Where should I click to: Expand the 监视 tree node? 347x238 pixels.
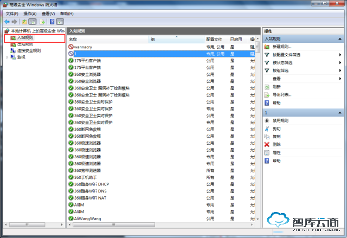(7, 57)
